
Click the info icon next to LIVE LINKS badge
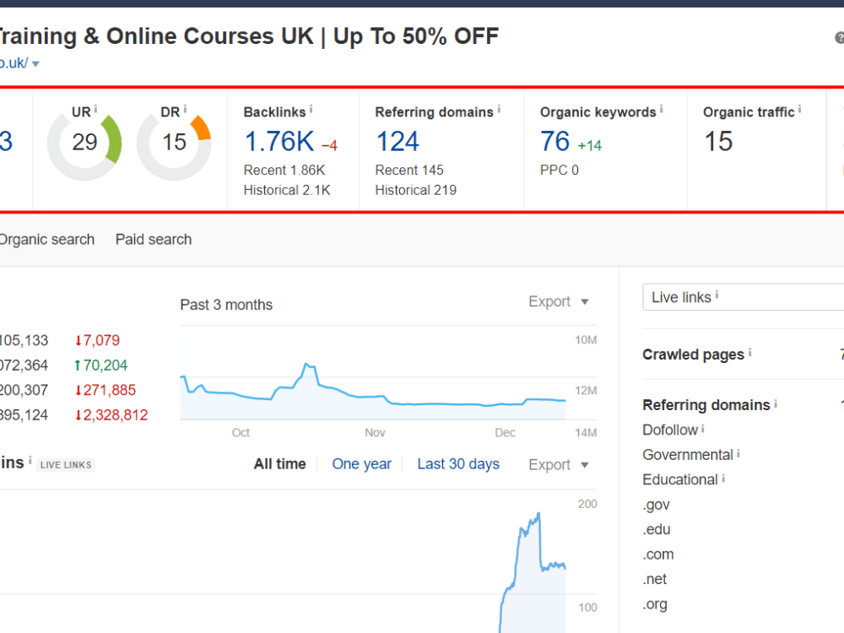point(30,461)
